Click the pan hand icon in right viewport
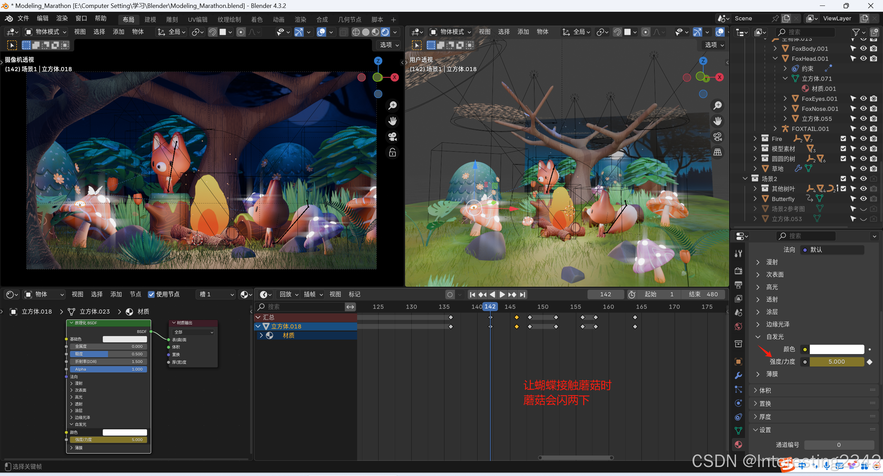The width and height of the screenshot is (883, 476). coord(718,121)
